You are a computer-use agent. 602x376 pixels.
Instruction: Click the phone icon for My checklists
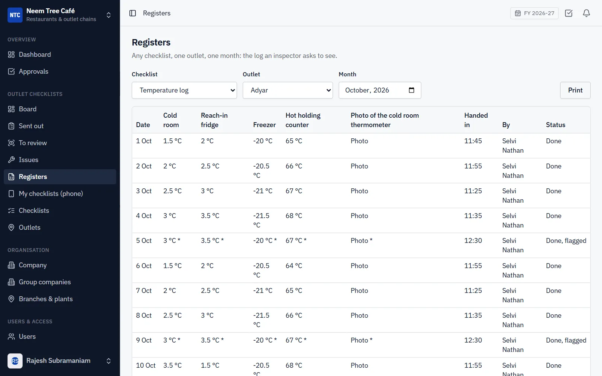tap(11, 194)
